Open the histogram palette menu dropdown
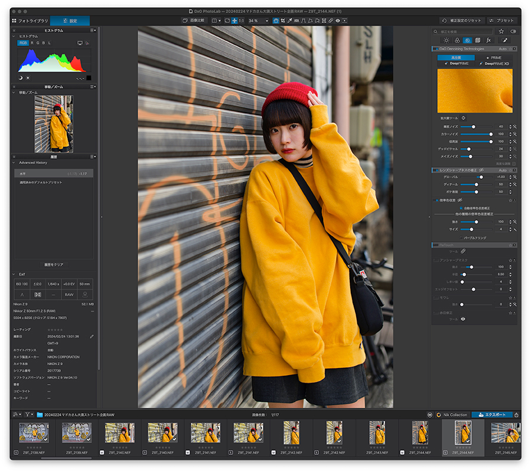 (x=93, y=30)
